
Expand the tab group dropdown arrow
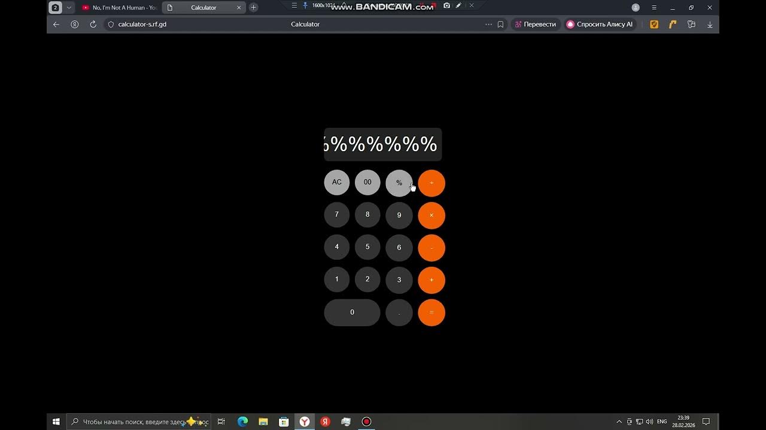click(69, 8)
